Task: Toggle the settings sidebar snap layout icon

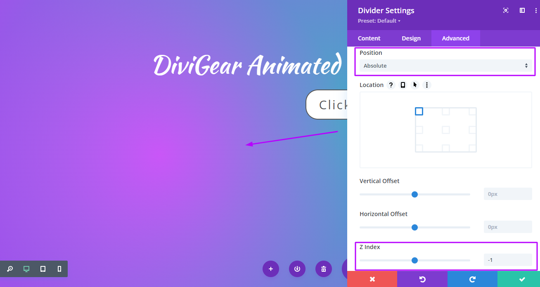Action: [522, 10]
